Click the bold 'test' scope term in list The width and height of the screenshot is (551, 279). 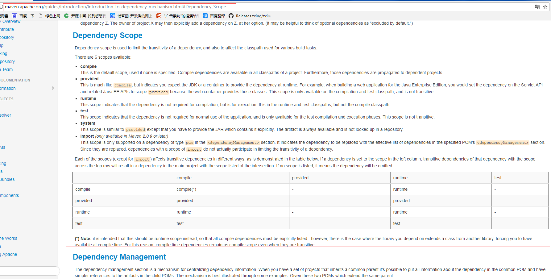(84, 111)
